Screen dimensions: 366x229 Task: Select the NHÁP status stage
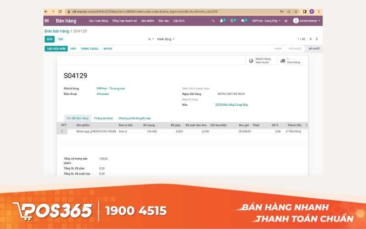click(x=278, y=49)
